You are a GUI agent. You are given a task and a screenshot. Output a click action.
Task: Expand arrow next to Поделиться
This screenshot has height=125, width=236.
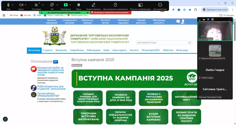click(70, 5)
